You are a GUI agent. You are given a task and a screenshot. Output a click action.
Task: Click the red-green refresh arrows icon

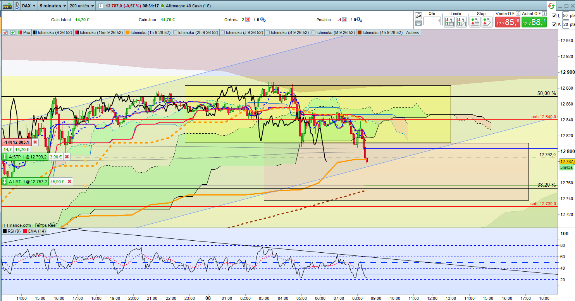(551, 6)
